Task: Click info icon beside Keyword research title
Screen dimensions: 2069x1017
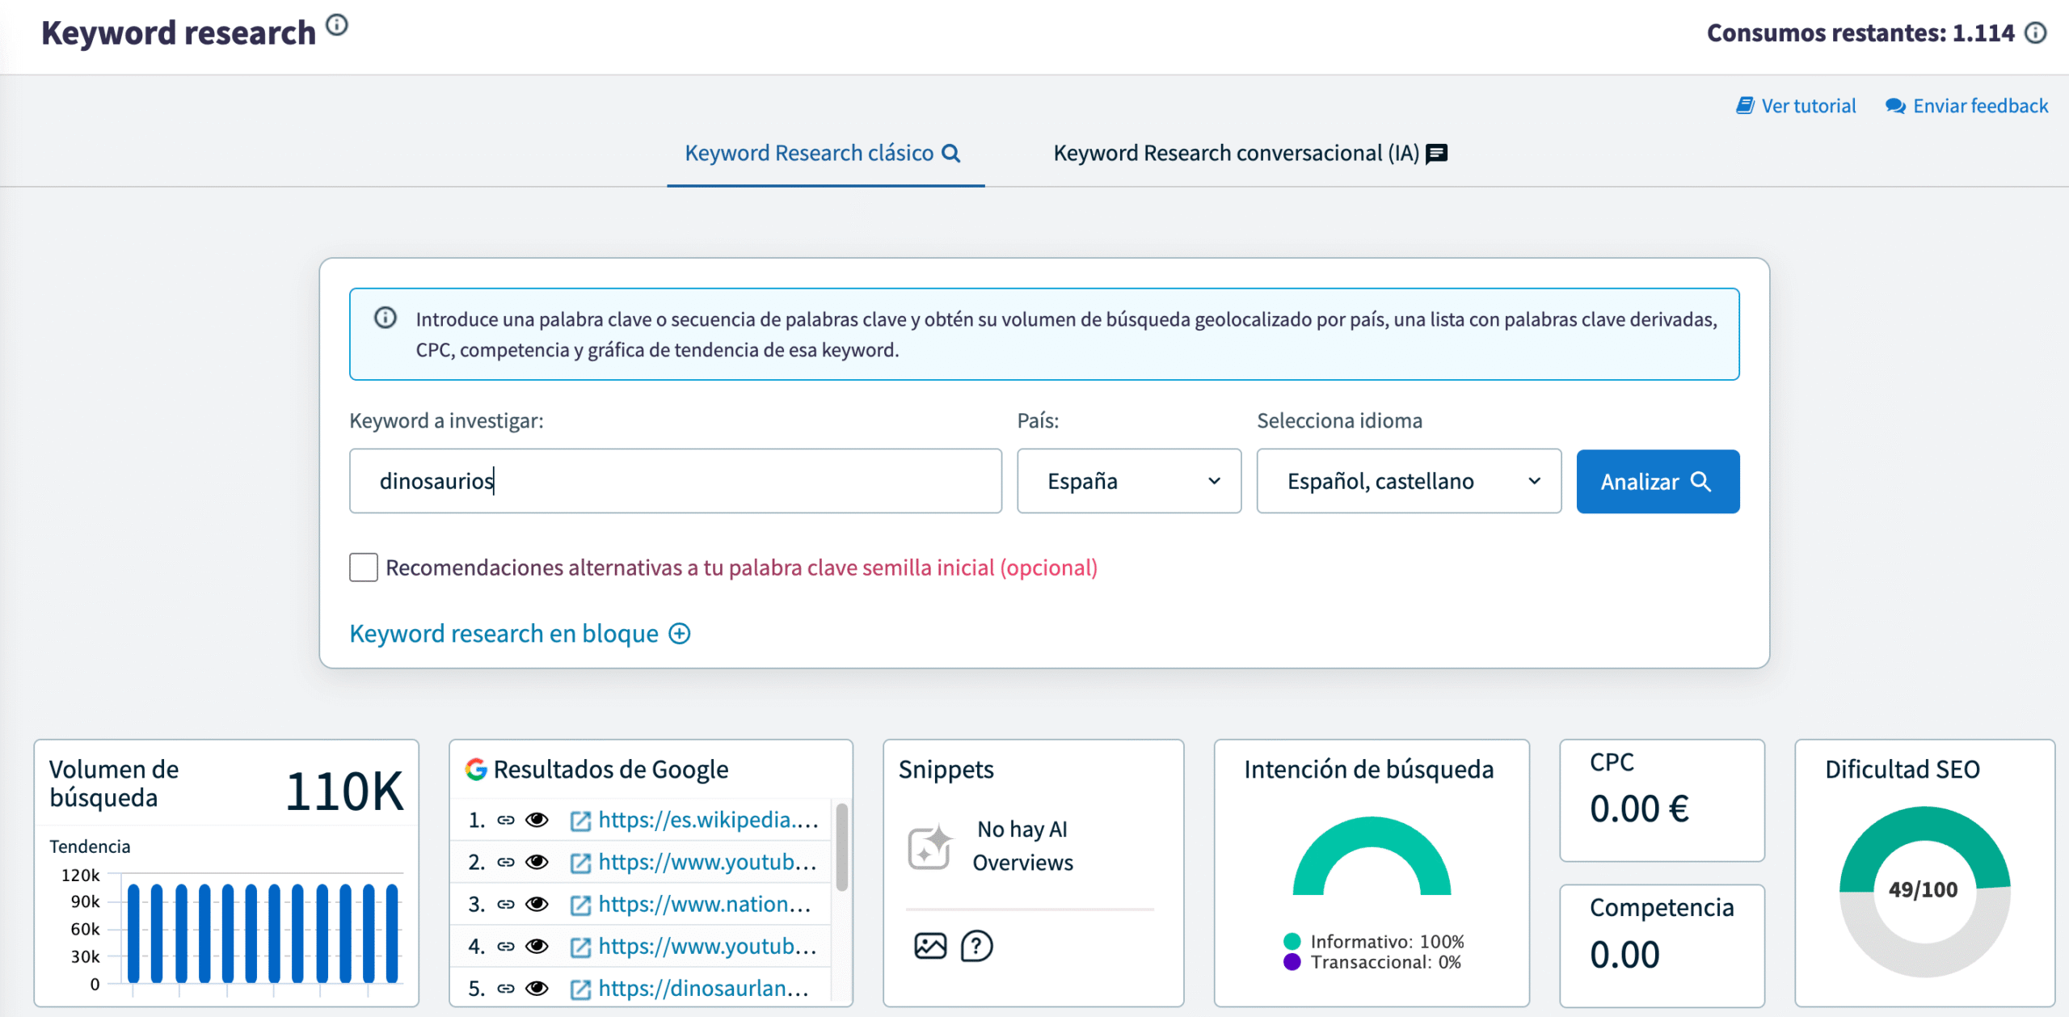Action: click(x=337, y=26)
